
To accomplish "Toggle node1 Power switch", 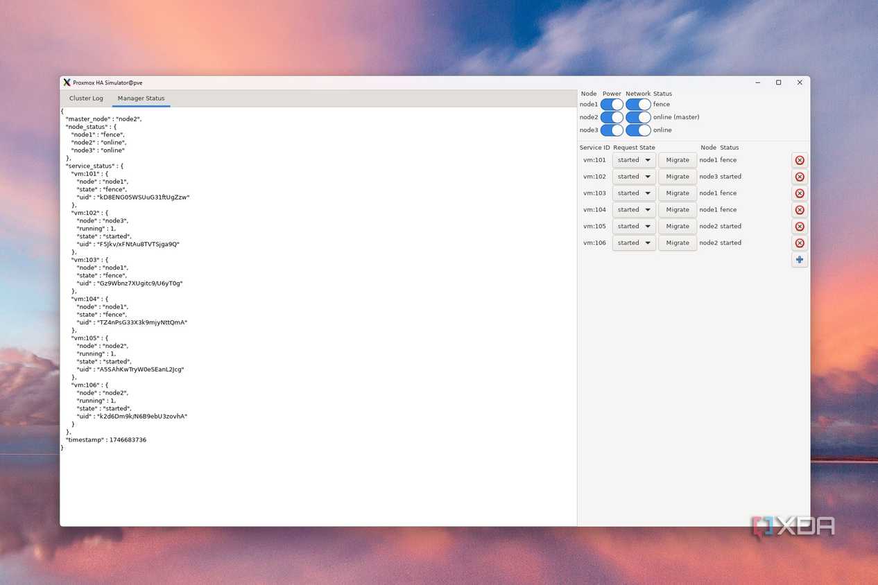I will [x=612, y=105].
